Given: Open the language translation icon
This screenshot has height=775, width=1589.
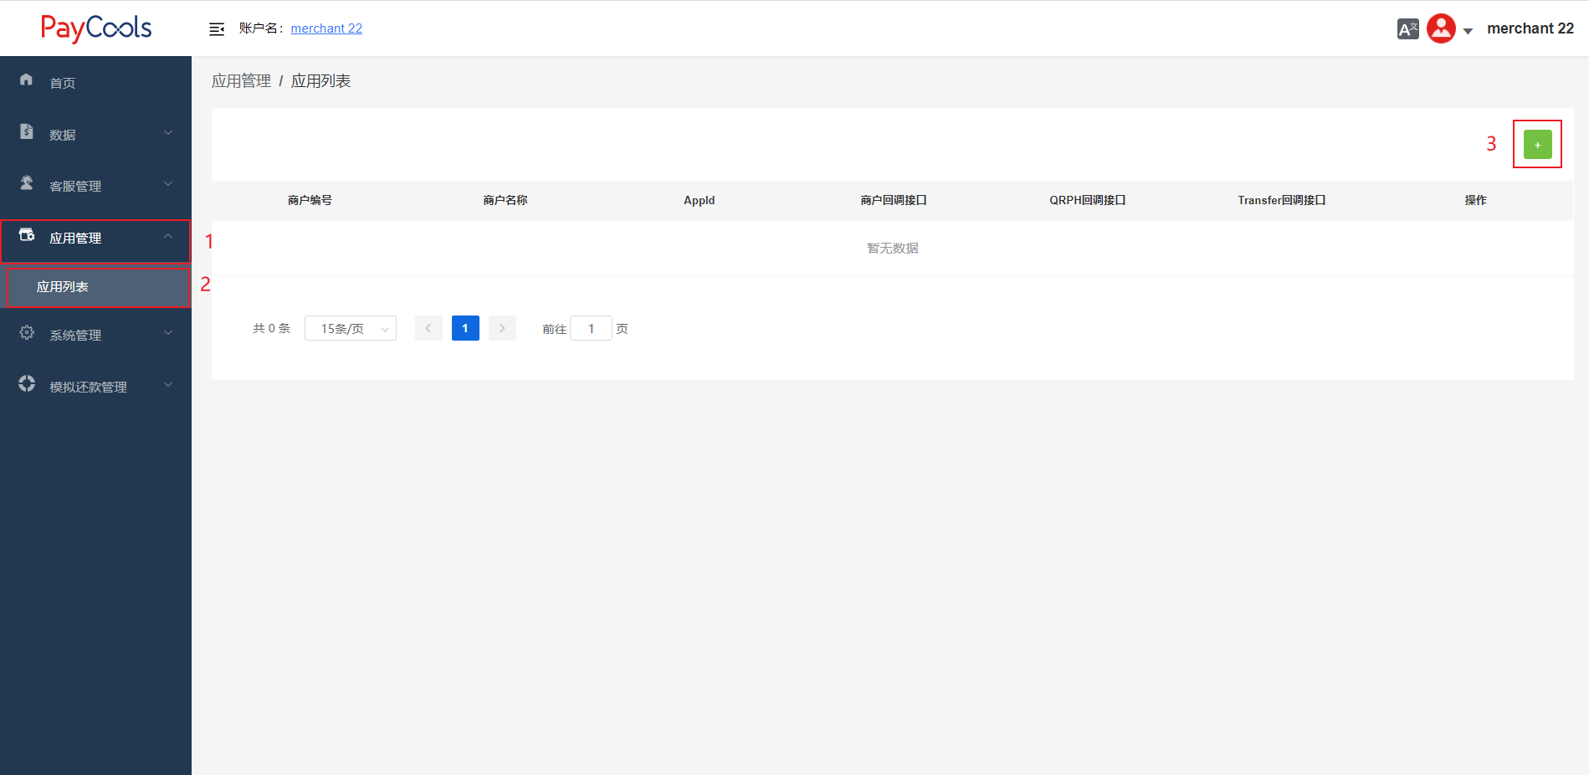Looking at the screenshot, I should pyautogui.click(x=1407, y=29).
